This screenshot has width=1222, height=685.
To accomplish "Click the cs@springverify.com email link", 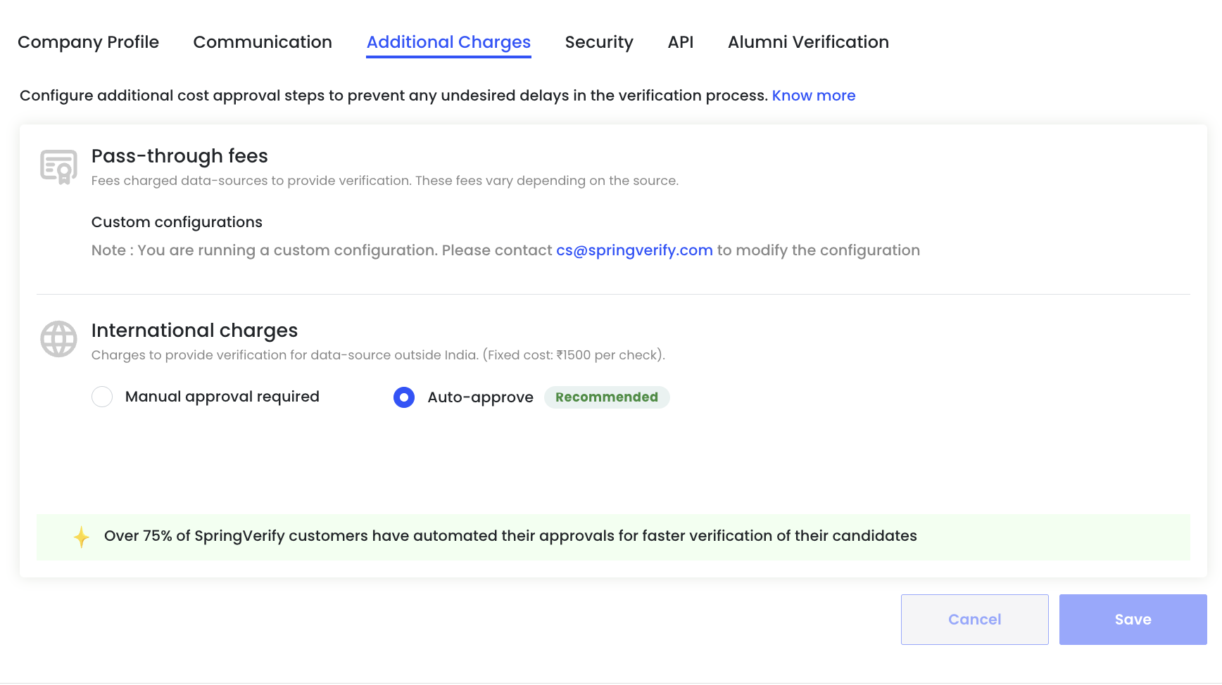I will [634, 250].
